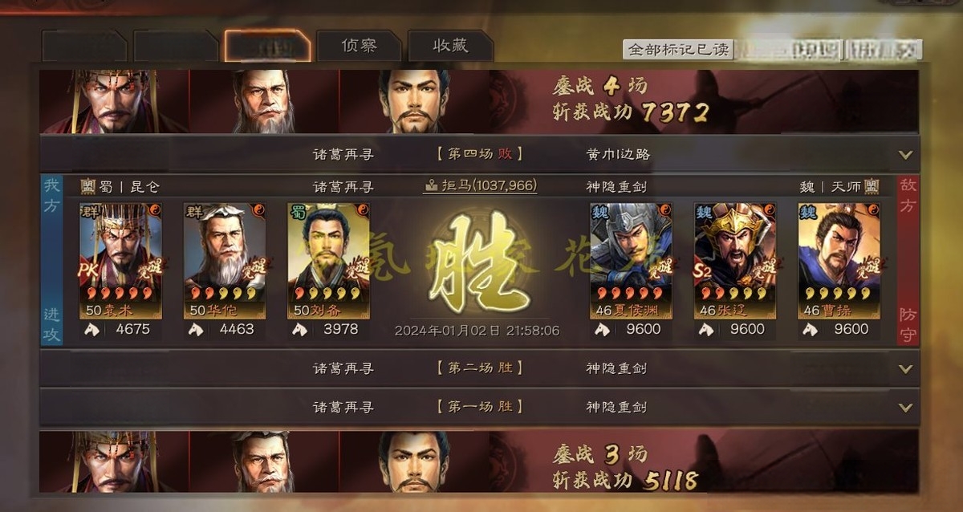This screenshot has height=512, width=963.
Task: Open the 鏖战 3 场 battle summary banner
Action: pyautogui.click(x=480, y=462)
